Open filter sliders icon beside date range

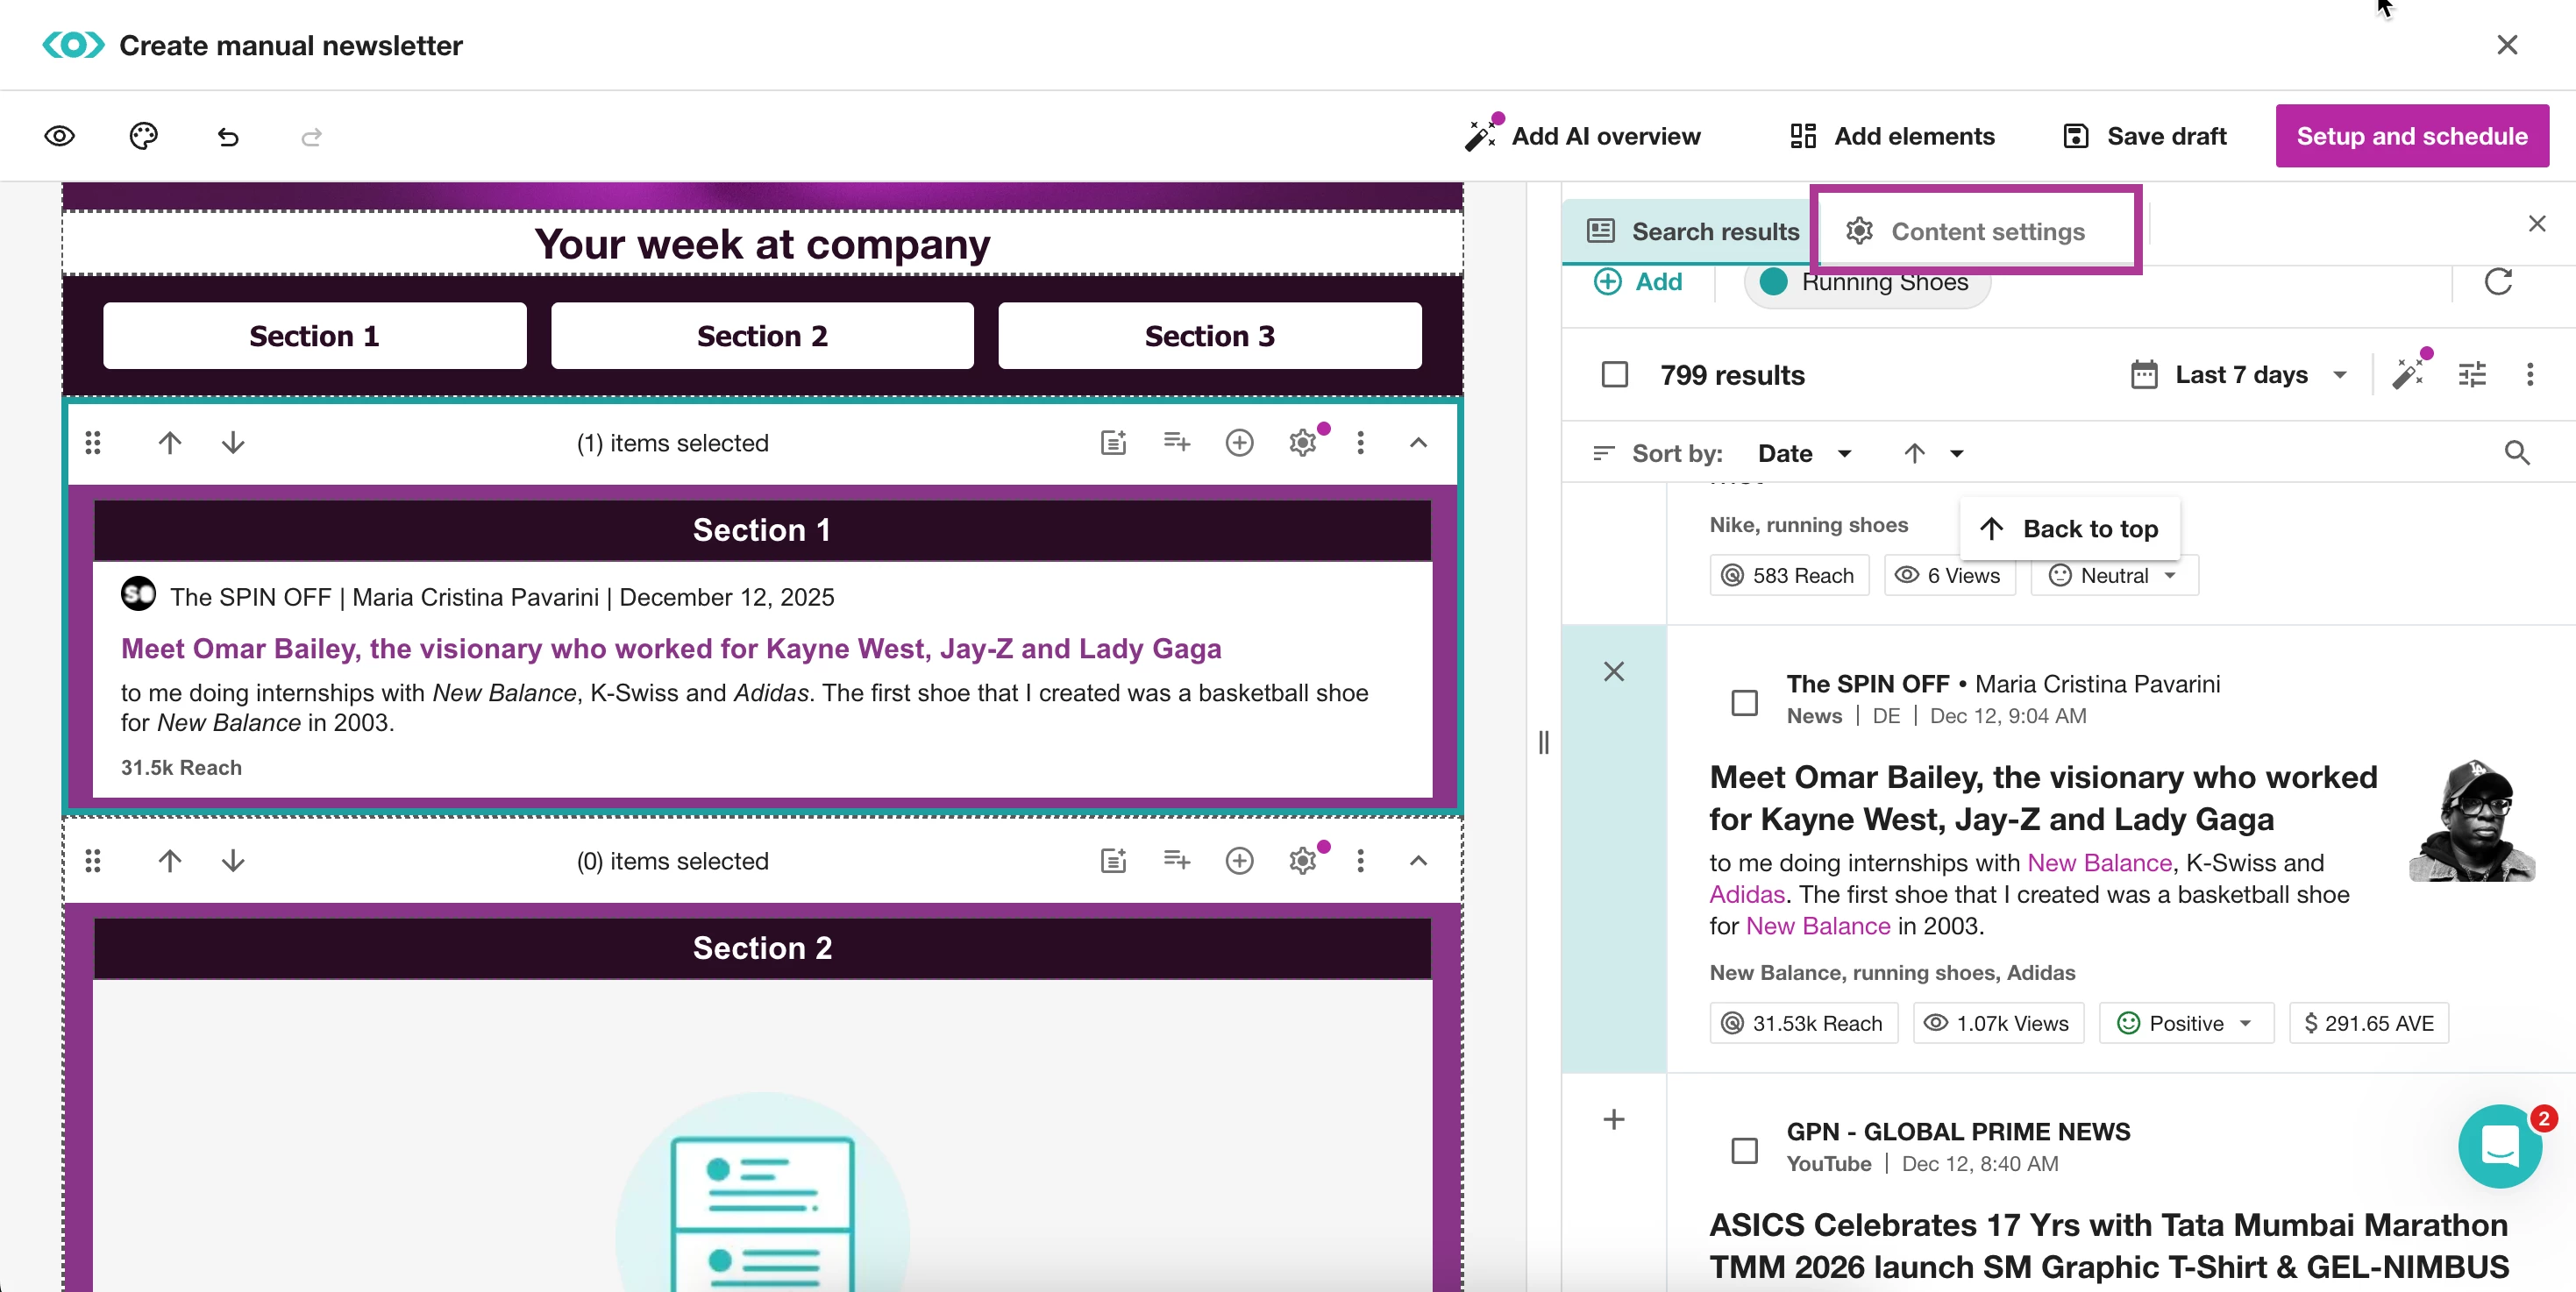click(2472, 375)
